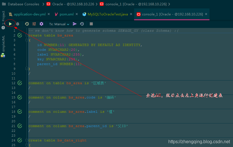Collapse fold marker at line 24 create table
The image size is (233, 147).
click(x=27, y=140)
